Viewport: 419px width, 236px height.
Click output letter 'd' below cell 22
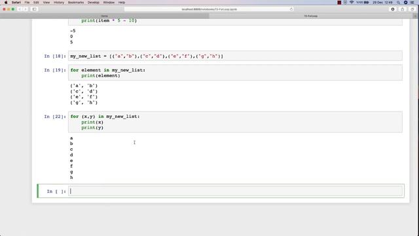(71, 155)
